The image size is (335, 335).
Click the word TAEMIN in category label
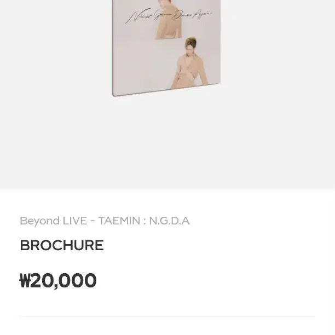tap(119, 221)
